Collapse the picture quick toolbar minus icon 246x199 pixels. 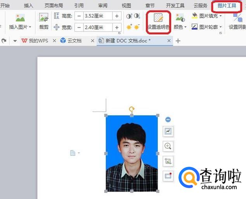click(168, 120)
